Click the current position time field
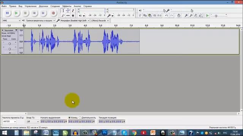 (112, 122)
